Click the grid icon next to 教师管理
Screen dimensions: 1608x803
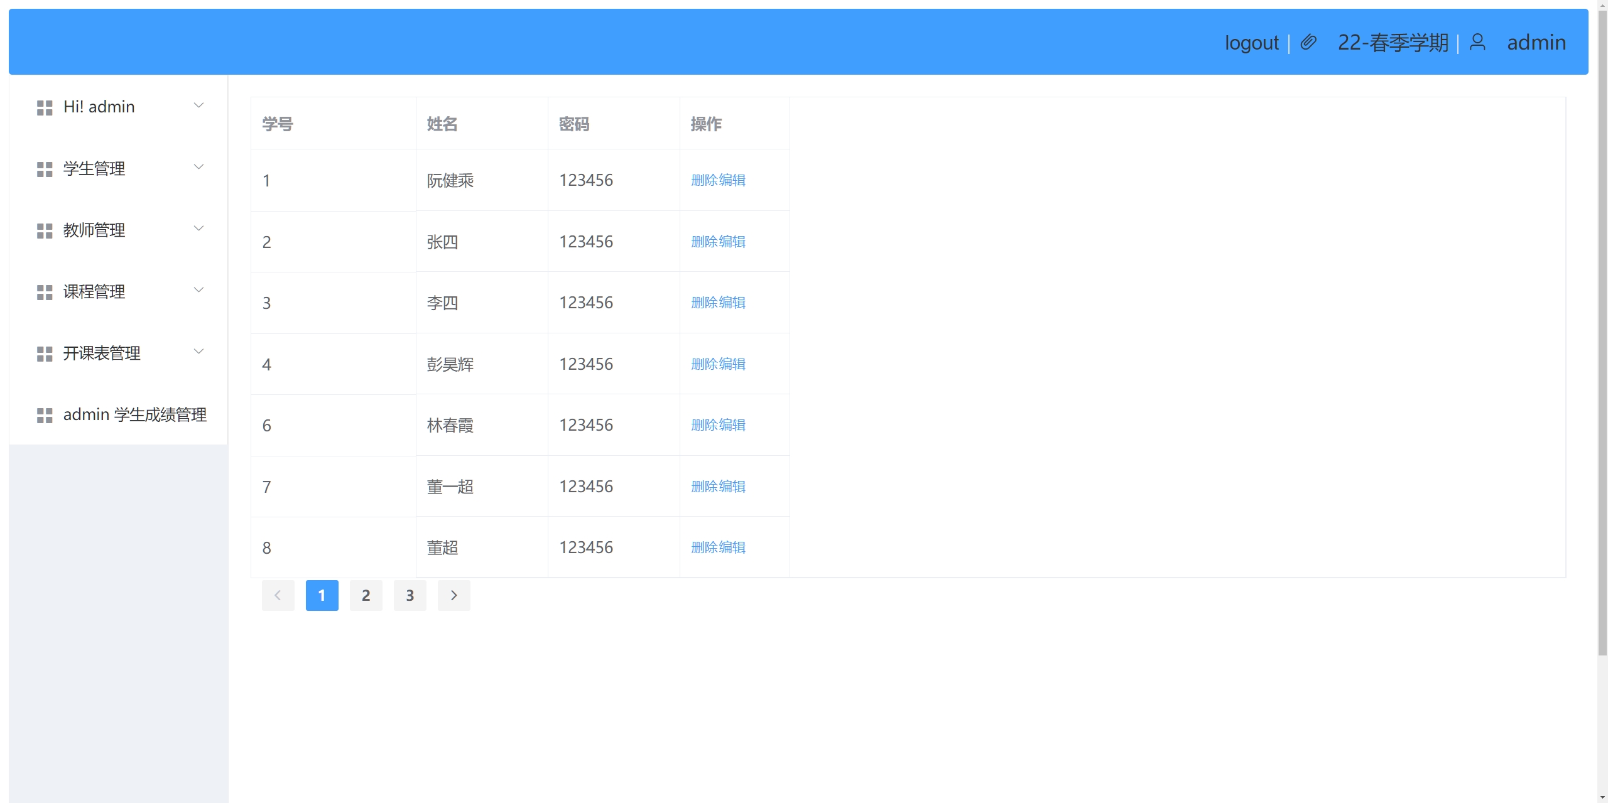(45, 231)
